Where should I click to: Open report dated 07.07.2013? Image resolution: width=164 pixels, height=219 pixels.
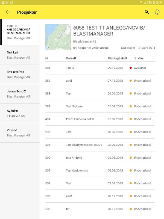tap(100, 183)
